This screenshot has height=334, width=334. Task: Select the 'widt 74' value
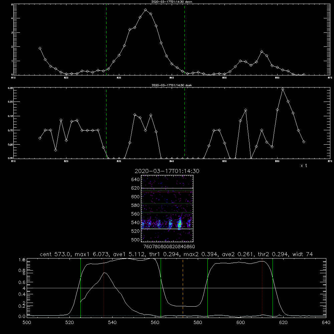[303, 254]
